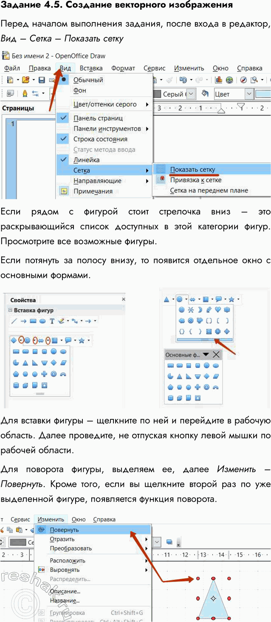The height and width of the screenshot is (622, 271).
Task: Click the Примечания note icon in Вид menu
Action: 64,191
